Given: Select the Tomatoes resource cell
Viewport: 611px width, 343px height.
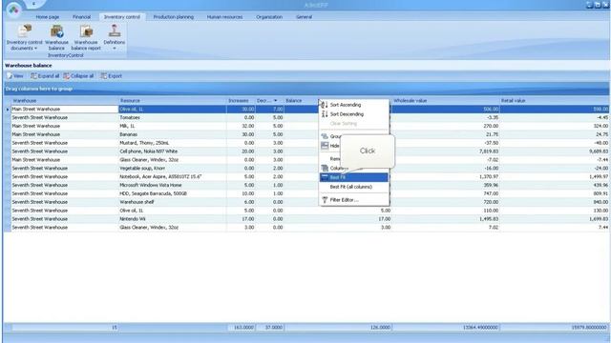Looking at the screenshot, I should (x=173, y=118).
